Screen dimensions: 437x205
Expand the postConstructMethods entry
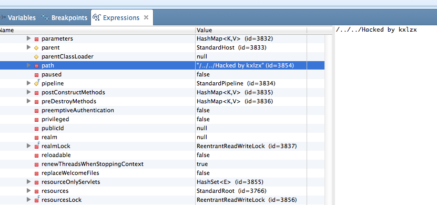pyautogui.click(x=28, y=92)
